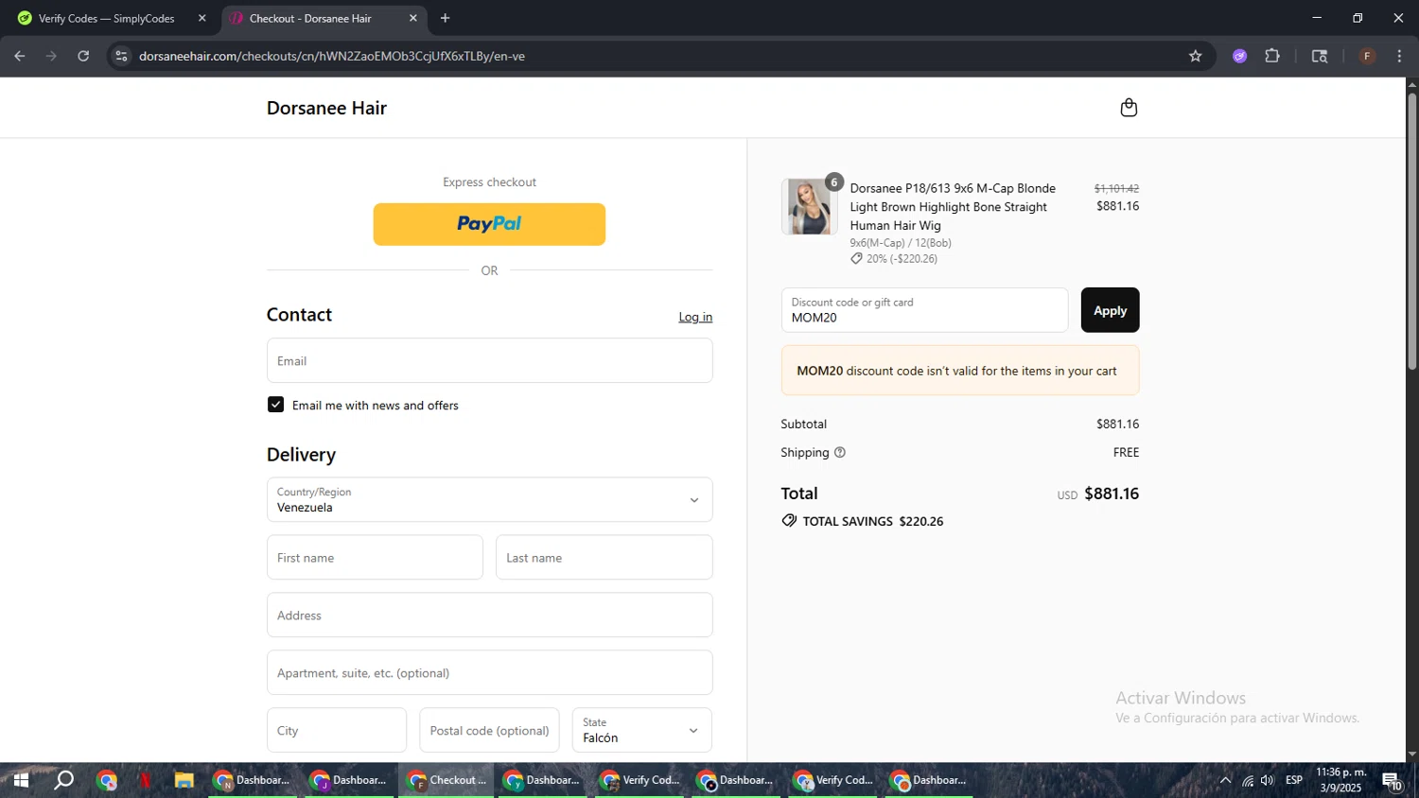Click the Postal code field
This screenshot has height=798, width=1419.
[x=489, y=730]
